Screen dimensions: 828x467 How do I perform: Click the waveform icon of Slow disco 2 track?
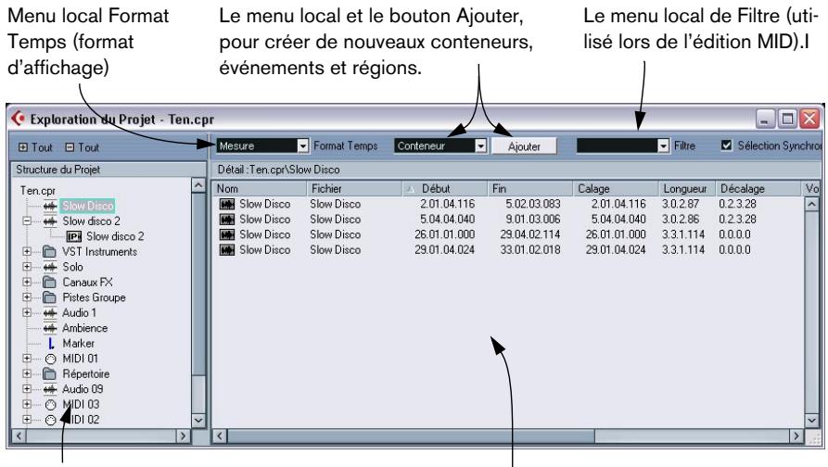[x=50, y=221]
